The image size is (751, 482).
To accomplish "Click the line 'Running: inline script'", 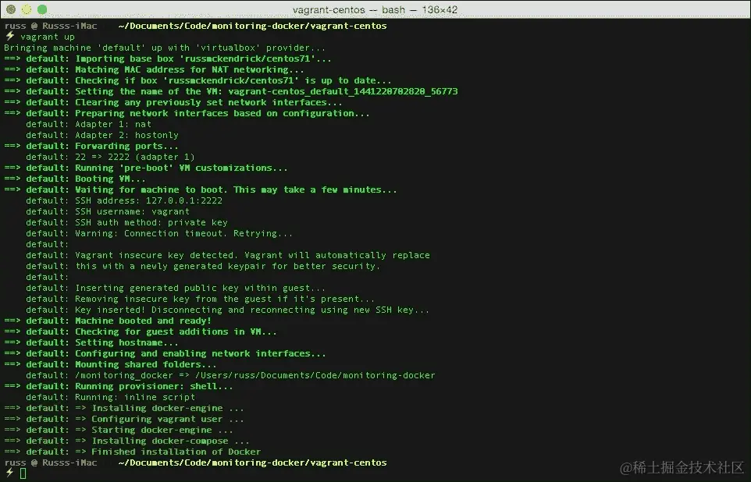I will (x=135, y=397).
